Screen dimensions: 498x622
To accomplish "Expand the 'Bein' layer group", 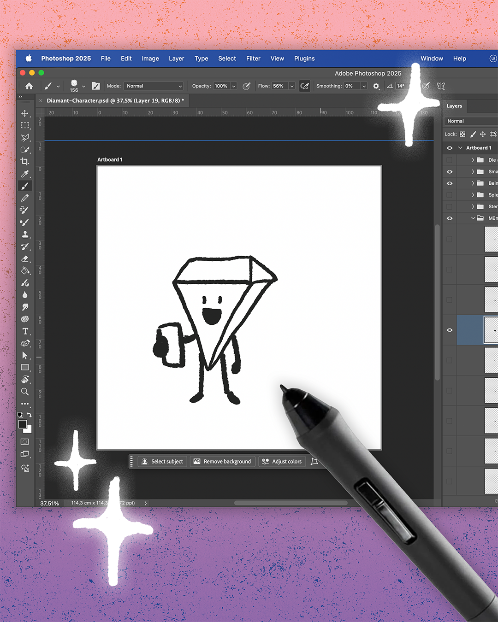I will click(473, 183).
